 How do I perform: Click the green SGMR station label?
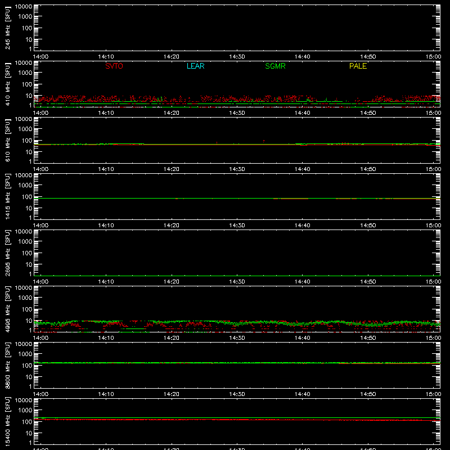click(x=275, y=66)
